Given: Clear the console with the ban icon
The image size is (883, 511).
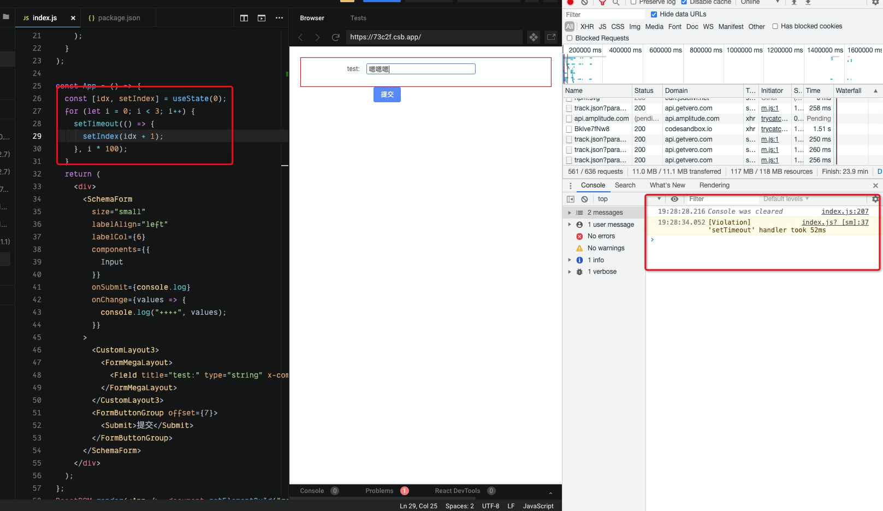Looking at the screenshot, I should point(584,199).
